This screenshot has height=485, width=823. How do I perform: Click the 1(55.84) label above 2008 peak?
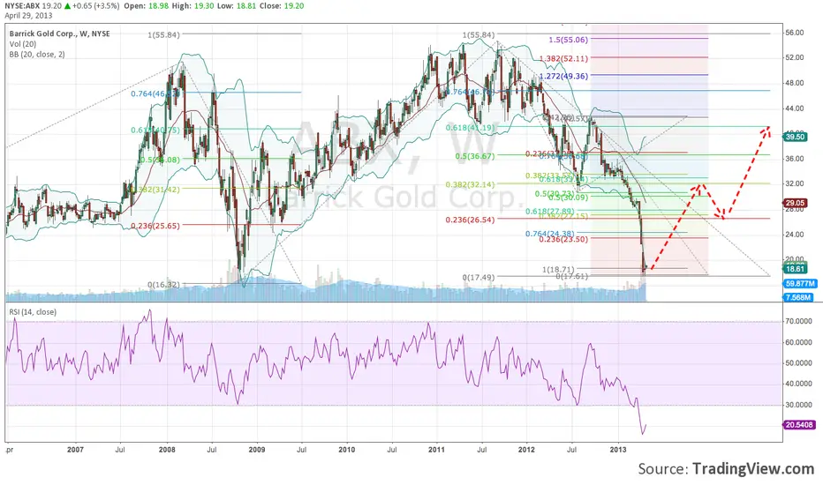(x=163, y=34)
